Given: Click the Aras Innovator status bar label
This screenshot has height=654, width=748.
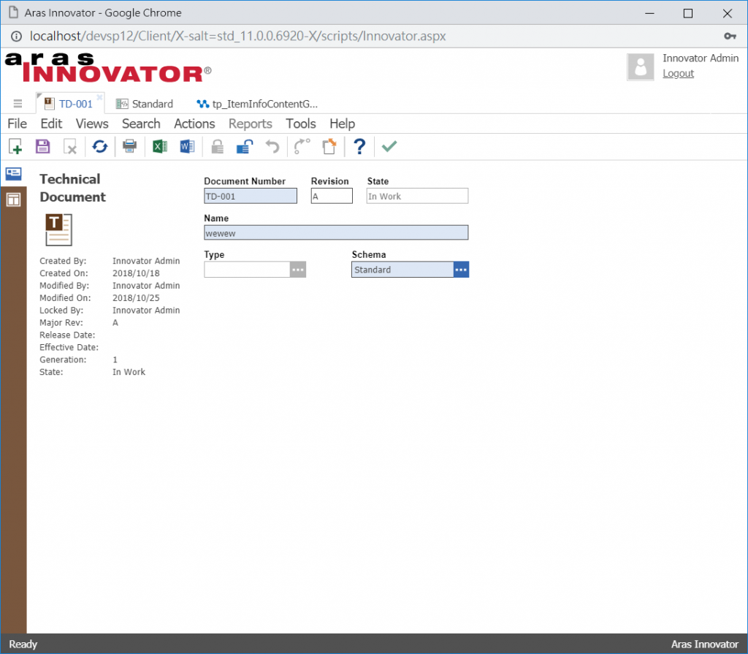Looking at the screenshot, I should pyautogui.click(x=705, y=645).
